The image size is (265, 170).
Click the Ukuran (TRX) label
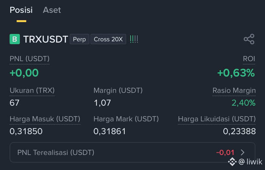[x=32, y=91]
